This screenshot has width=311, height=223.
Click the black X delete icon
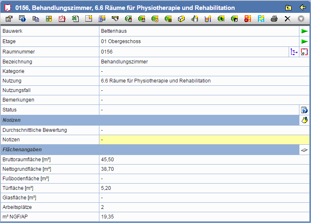coord(287,19)
